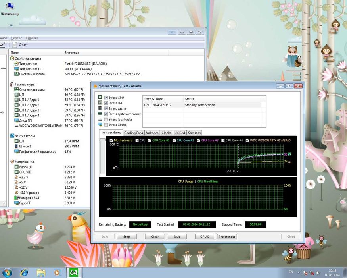
Task: Select the Stability Test: Started log row
Action: (202, 105)
